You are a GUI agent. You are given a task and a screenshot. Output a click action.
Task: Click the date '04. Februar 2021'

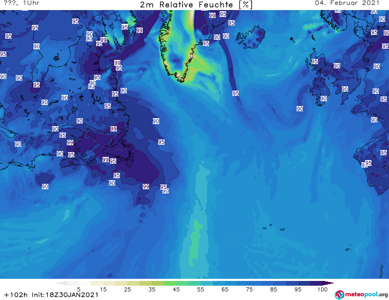tap(347, 3)
